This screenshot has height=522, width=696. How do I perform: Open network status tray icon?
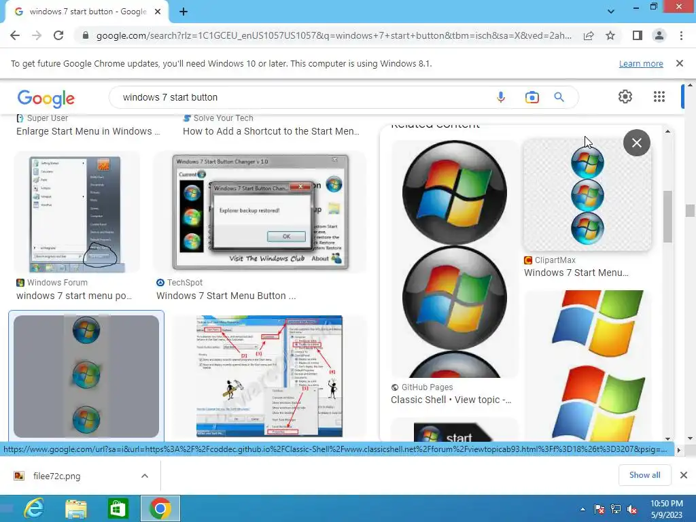(616, 509)
